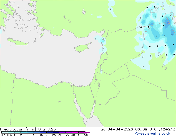Click the island of Cyprus on map
This screenshot has width=176, height=136.
click(82, 48)
